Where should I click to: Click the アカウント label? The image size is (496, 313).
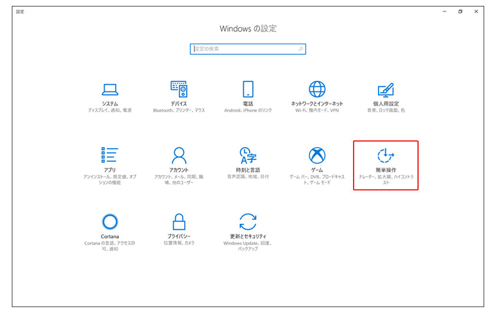pyautogui.click(x=179, y=170)
